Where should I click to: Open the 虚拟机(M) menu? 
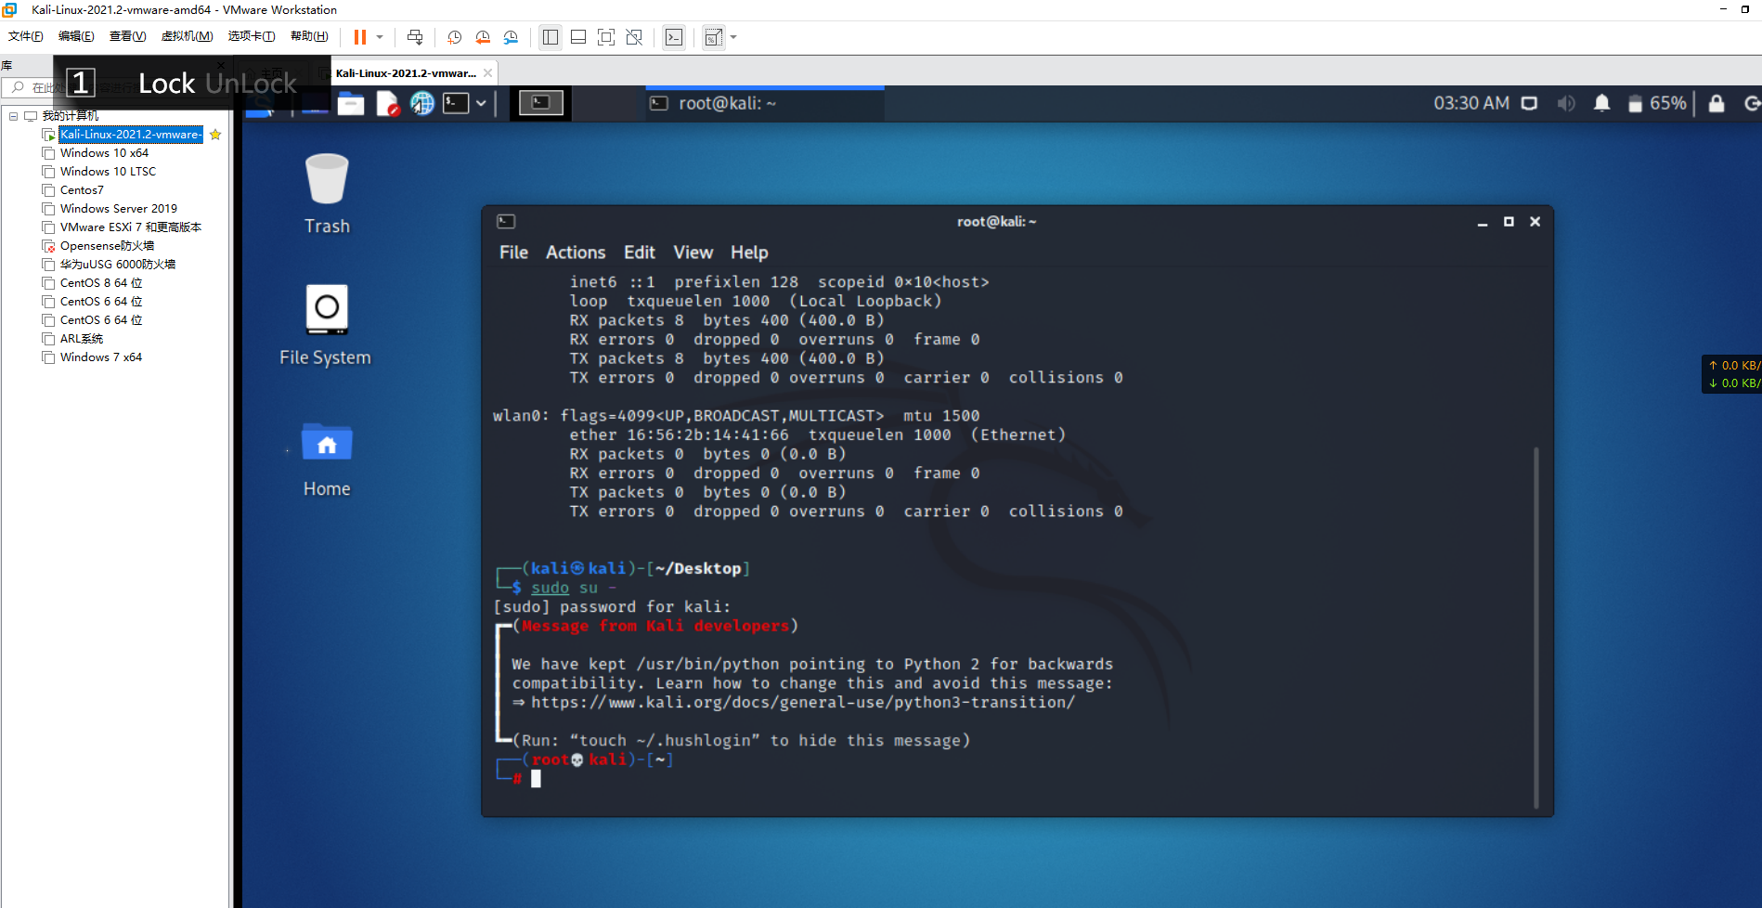point(187,36)
